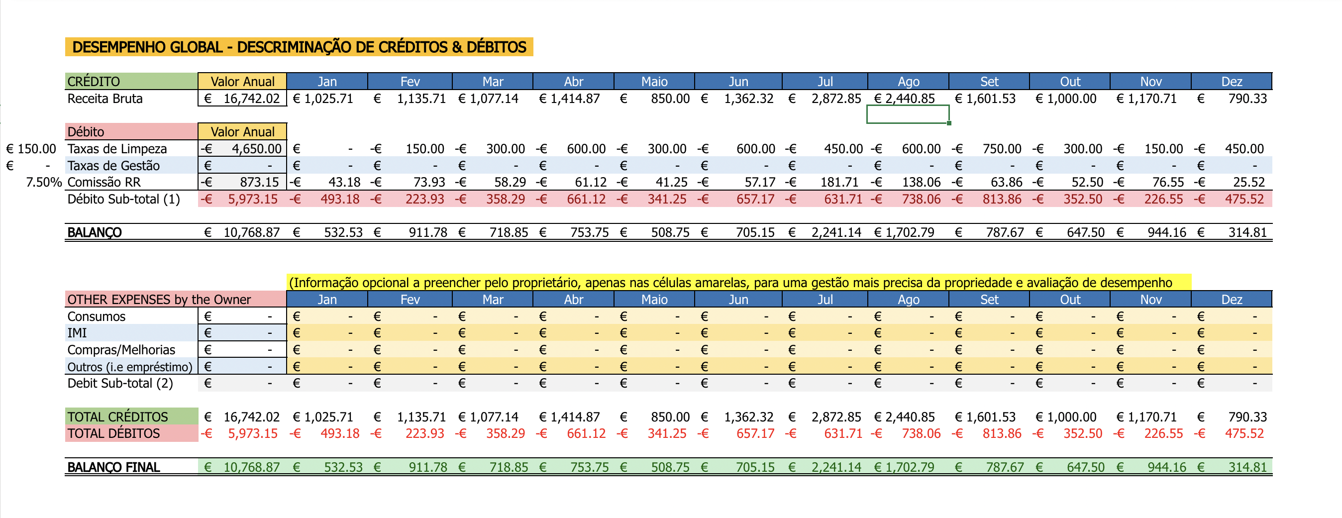
Task: Select Receita Bruta value for Jul
Action: point(825,99)
